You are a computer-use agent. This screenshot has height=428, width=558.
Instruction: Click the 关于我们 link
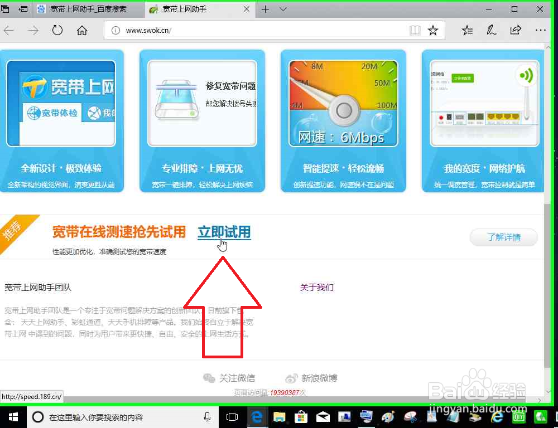[x=316, y=287]
